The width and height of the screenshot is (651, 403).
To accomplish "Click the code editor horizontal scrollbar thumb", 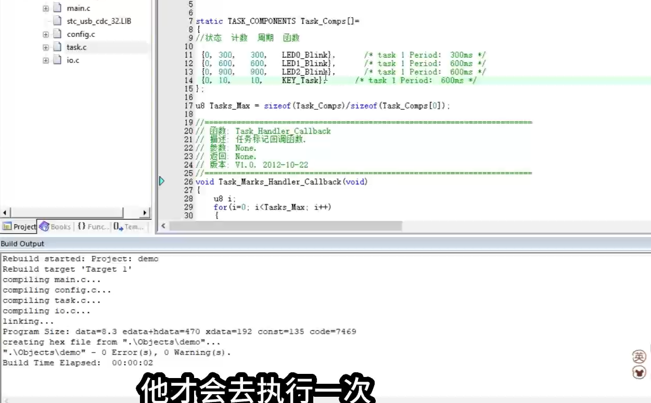I will point(286,226).
